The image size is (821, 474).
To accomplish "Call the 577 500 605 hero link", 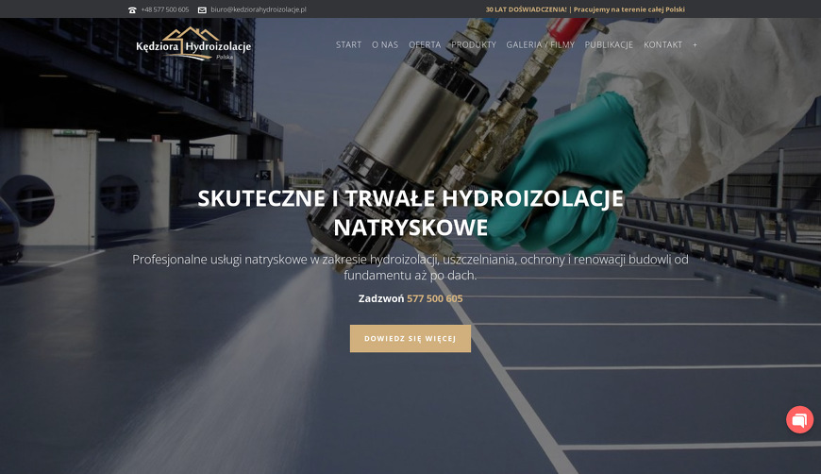I will 435,298.
